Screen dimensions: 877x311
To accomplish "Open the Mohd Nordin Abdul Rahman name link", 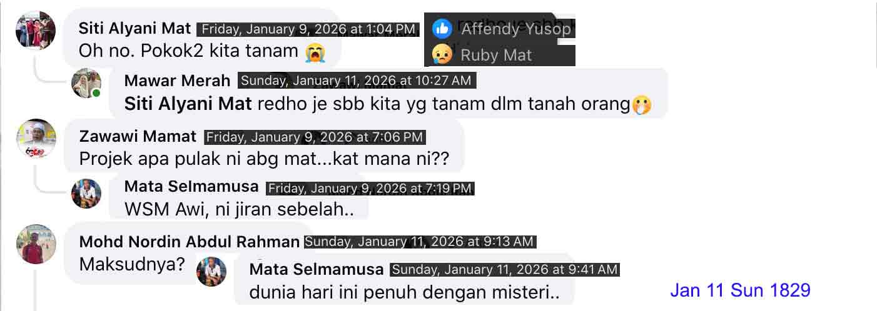I will click(190, 242).
